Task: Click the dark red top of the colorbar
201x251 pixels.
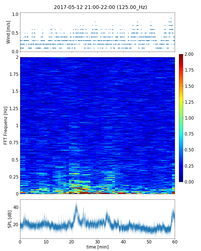Action: click(181, 55)
